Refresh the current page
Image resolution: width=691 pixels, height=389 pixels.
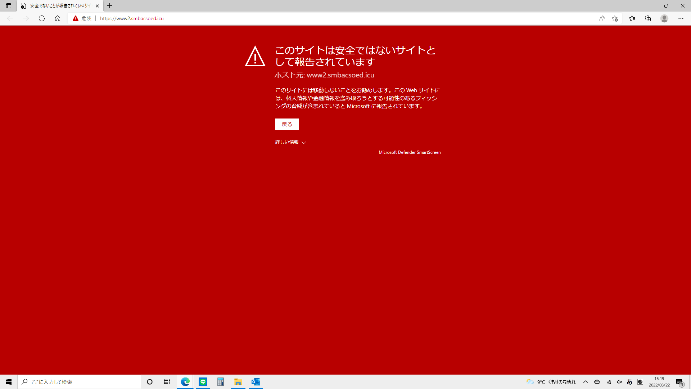click(x=42, y=18)
